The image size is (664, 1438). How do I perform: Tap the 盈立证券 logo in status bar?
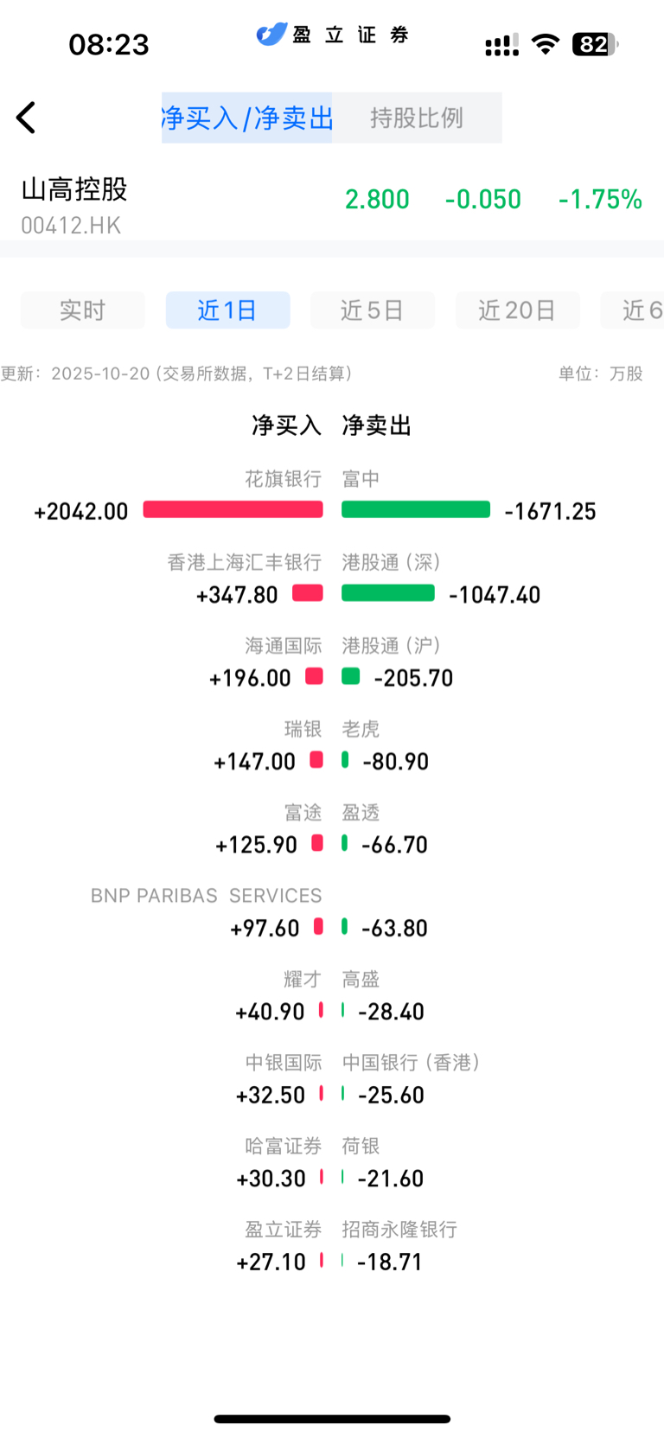click(333, 35)
